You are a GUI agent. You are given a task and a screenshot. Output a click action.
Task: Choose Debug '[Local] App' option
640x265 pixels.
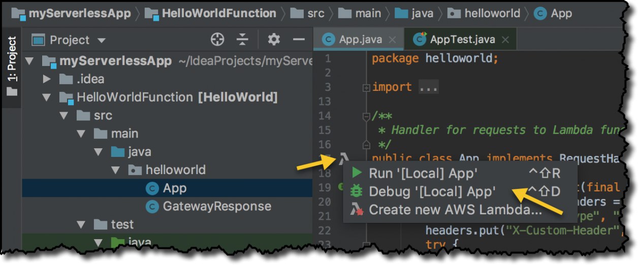click(432, 191)
